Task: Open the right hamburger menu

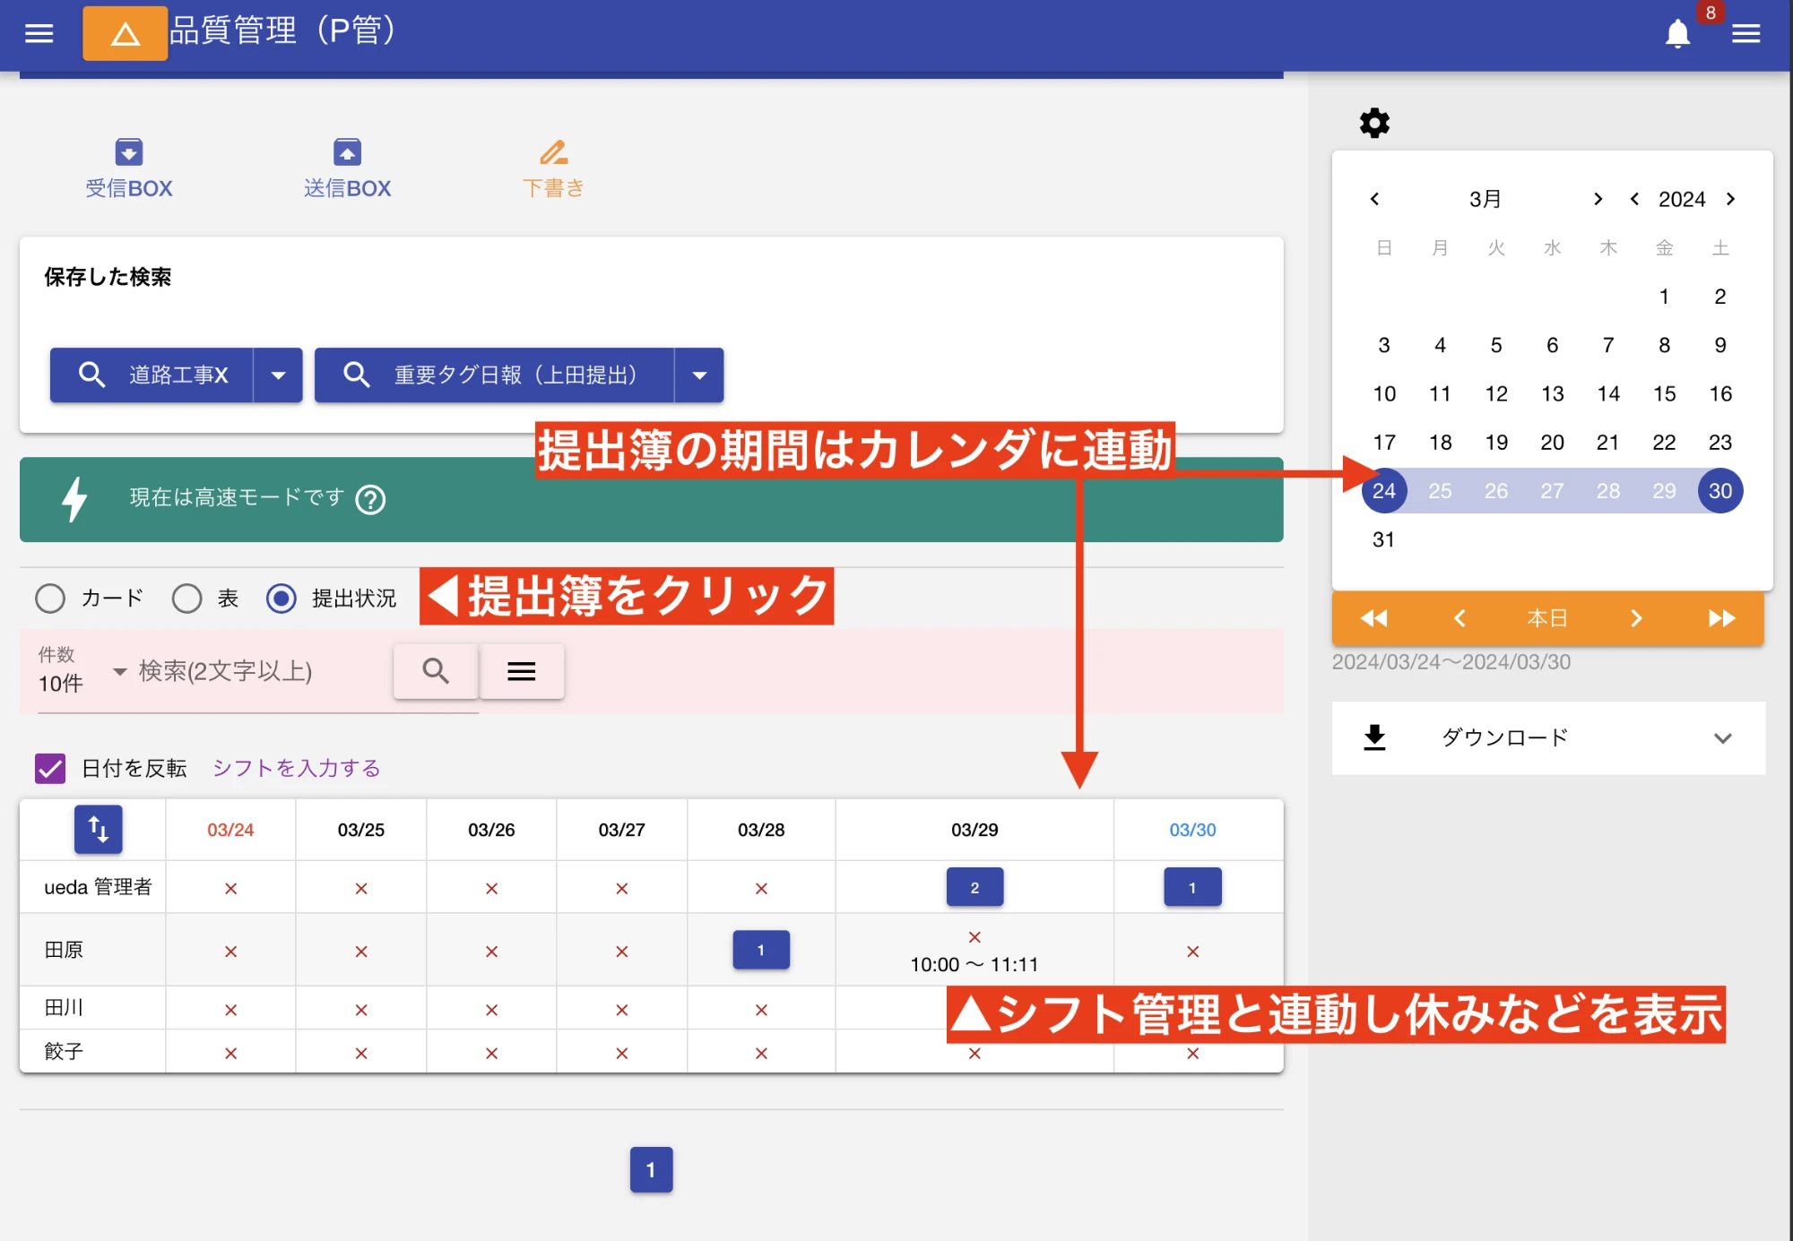Action: (1746, 33)
